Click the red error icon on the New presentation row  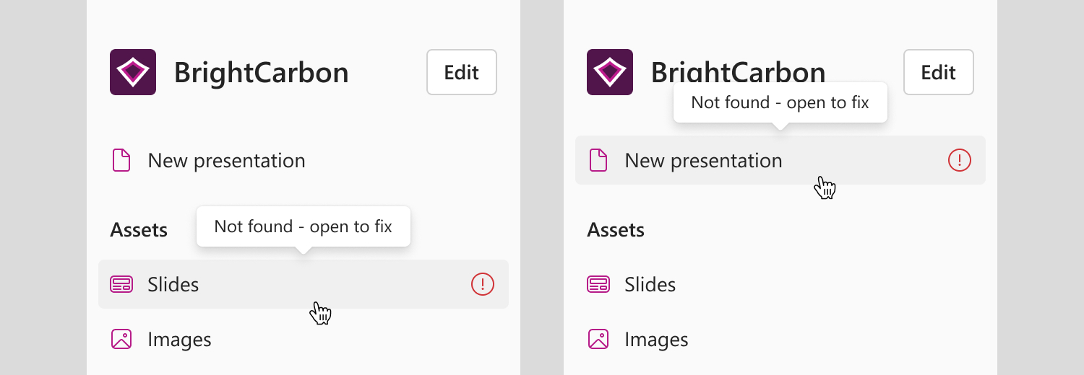pos(960,160)
